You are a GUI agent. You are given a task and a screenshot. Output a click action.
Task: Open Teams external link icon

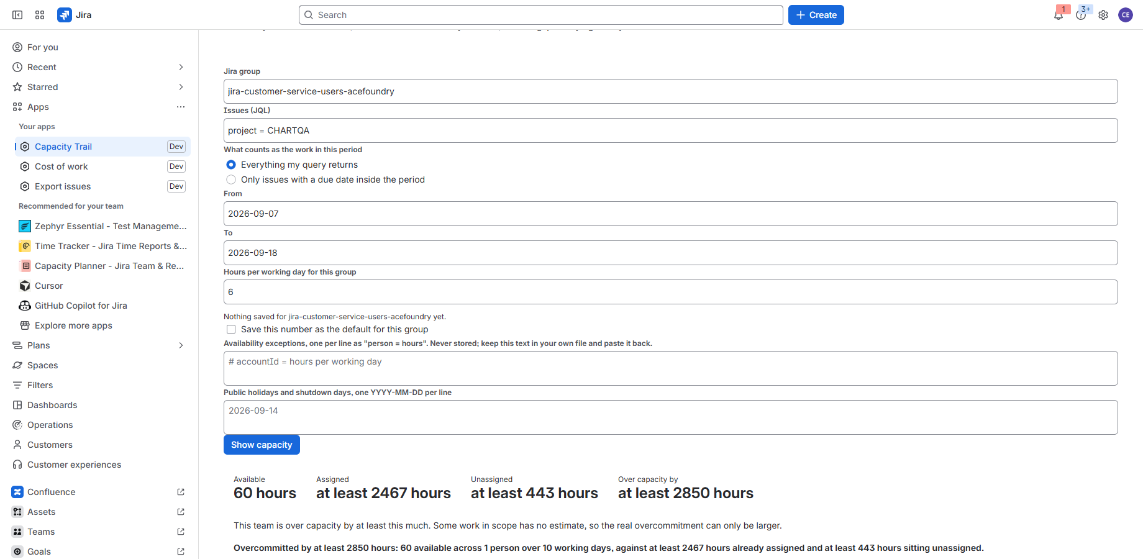point(181,532)
